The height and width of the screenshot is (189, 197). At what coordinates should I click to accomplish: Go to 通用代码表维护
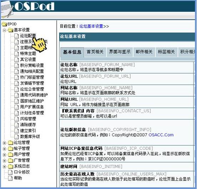(x=34, y=95)
